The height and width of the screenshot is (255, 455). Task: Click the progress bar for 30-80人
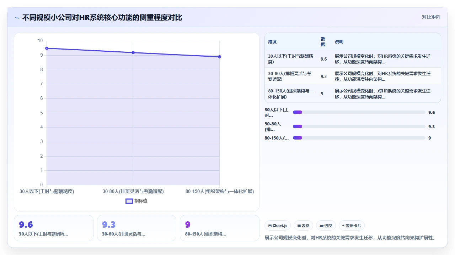point(359,126)
